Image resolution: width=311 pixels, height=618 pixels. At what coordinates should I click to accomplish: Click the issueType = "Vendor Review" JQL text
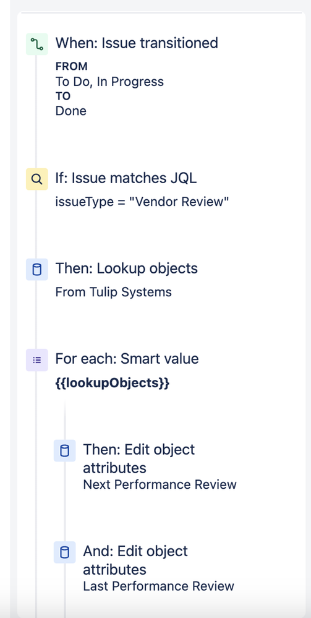[x=142, y=202]
